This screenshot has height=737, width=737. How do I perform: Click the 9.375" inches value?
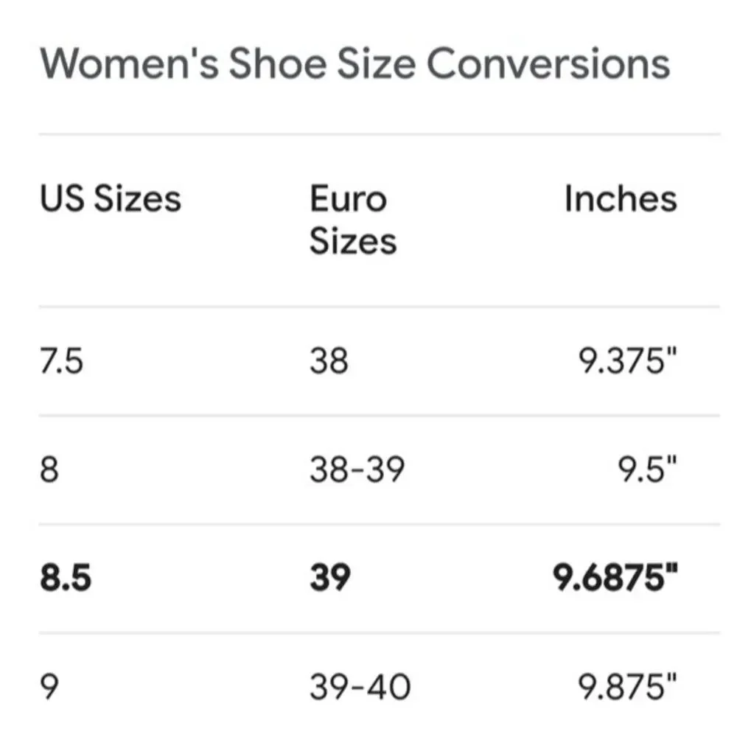[x=626, y=362]
